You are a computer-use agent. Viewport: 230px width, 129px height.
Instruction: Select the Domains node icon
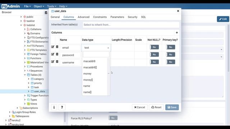click(x=28, y=33)
